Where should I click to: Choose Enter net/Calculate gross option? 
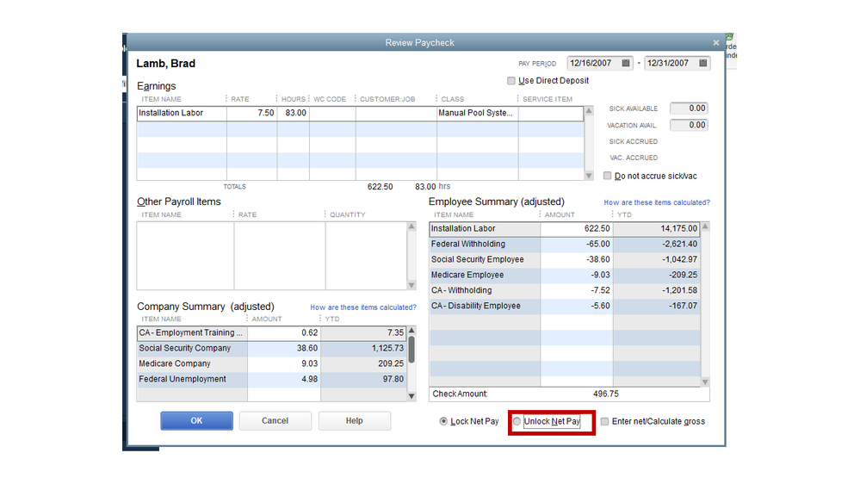(605, 421)
